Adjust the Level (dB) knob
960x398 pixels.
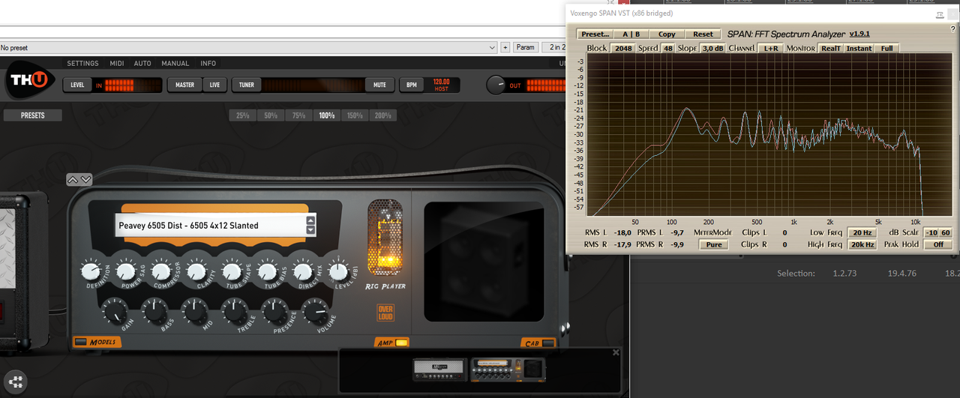pos(338,271)
